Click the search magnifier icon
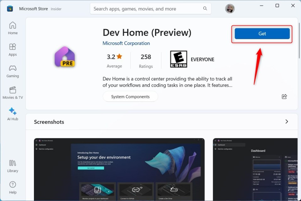The image size is (301, 201). [205, 8]
